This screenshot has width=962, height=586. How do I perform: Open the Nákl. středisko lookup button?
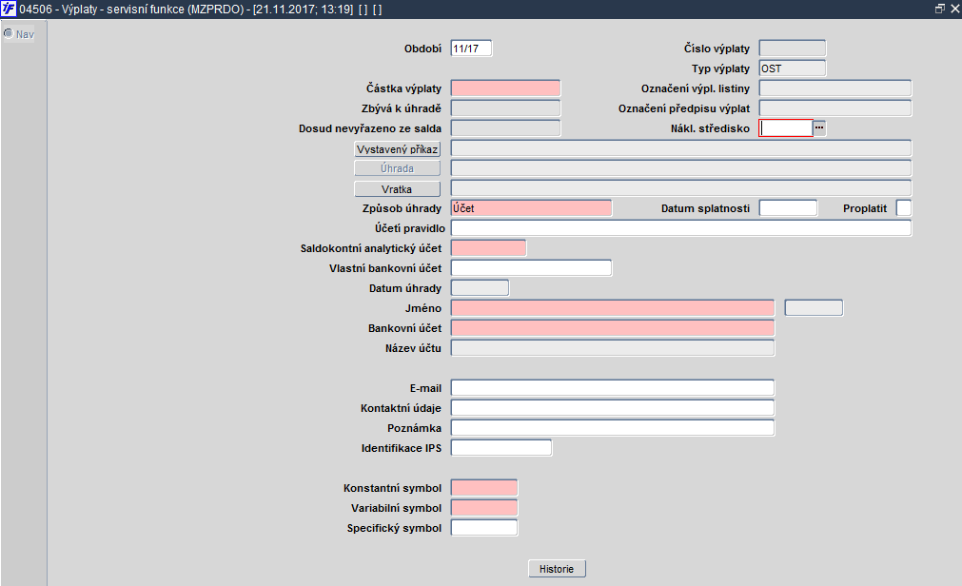[x=819, y=127]
